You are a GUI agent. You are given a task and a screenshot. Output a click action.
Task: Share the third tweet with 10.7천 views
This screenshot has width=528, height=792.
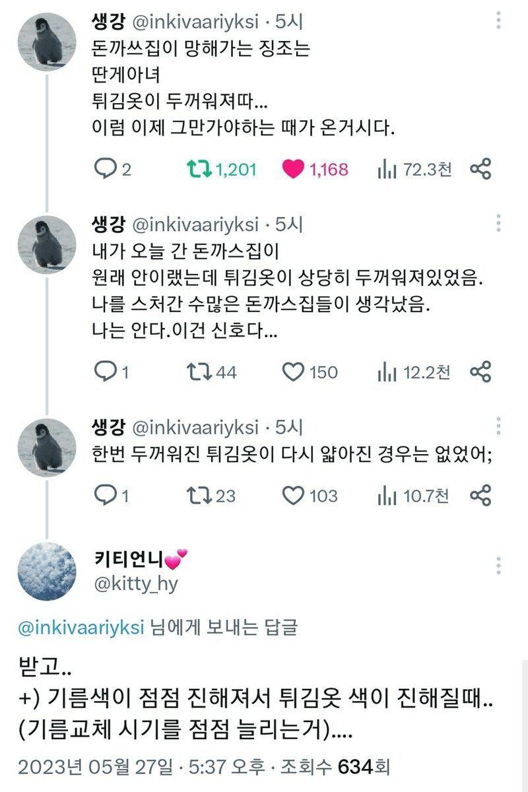pyautogui.click(x=480, y=495)
